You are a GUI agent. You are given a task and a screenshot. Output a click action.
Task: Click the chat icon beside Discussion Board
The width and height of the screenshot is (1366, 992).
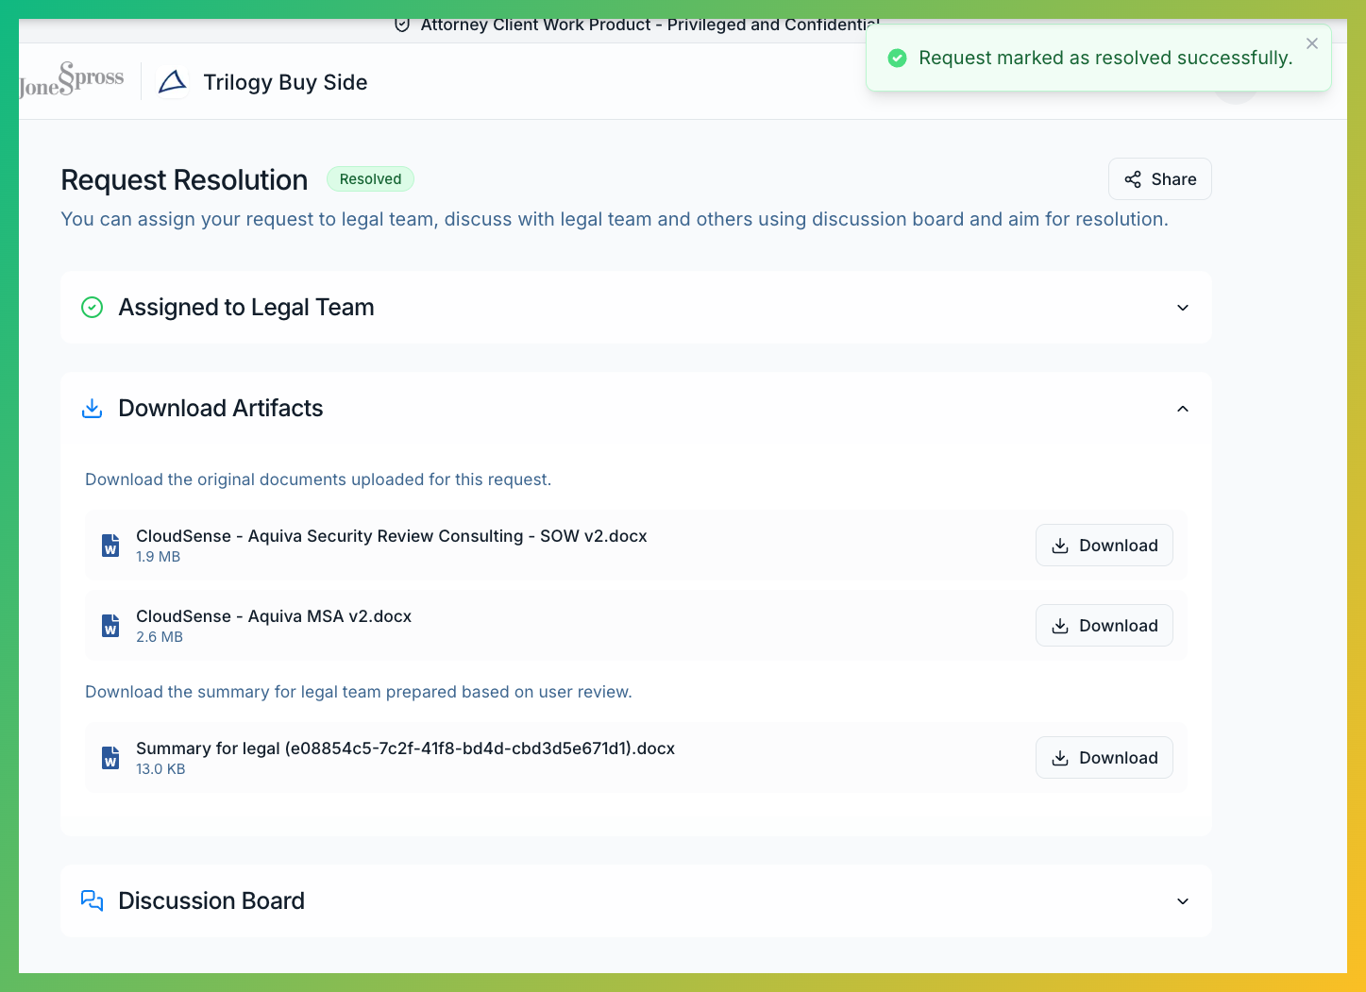(92, 900)
